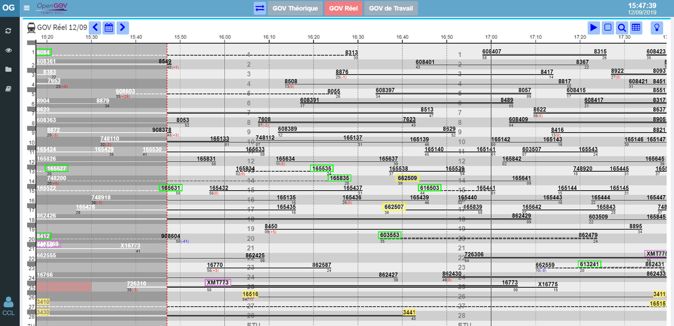Select train 748112 label
Screen dimensions: 674x326
pyautogui.click(x=265, y=138)
